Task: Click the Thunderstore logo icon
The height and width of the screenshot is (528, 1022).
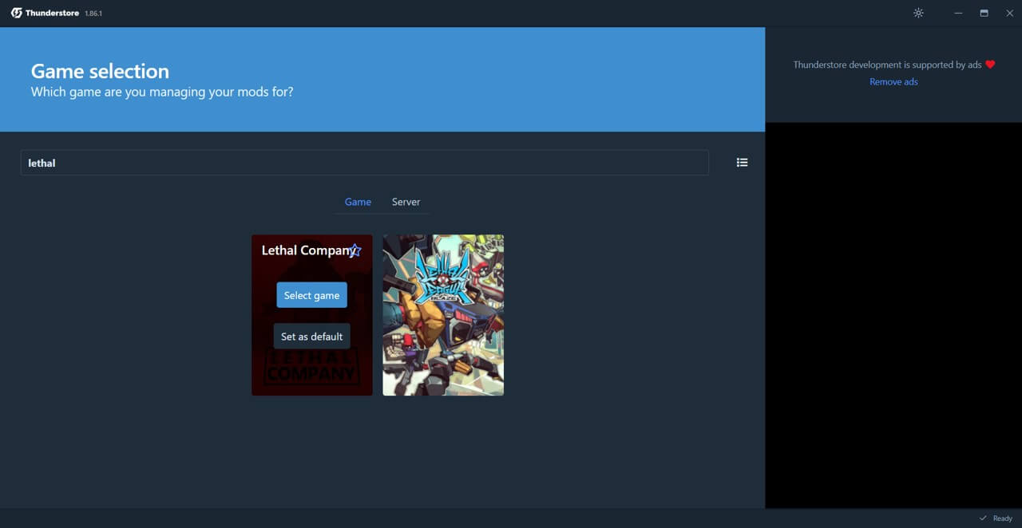Action: (x=16, y=13)
